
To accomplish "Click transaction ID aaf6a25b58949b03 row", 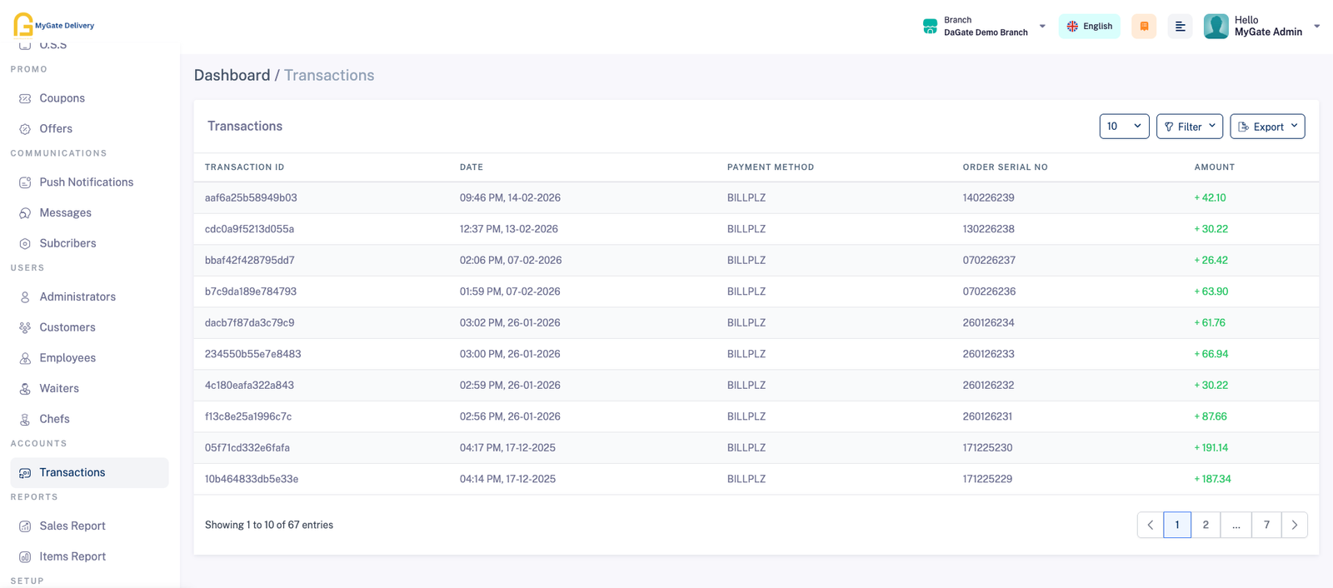I will pos(251,198).
